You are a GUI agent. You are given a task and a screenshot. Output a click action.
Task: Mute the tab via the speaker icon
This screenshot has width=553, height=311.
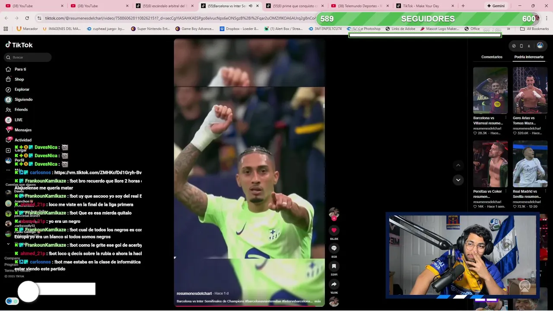(251, 6)
